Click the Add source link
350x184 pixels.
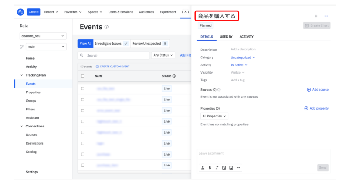point(318,89)
